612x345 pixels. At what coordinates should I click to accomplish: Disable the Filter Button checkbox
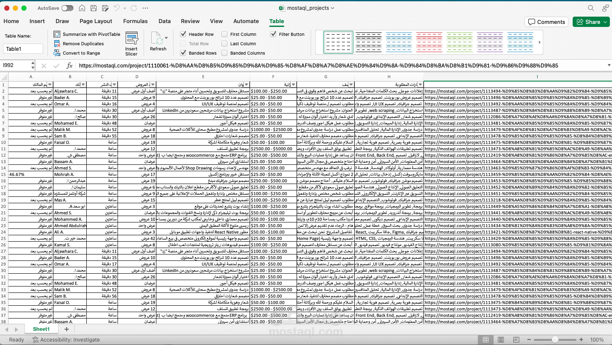tap(274, 34)
